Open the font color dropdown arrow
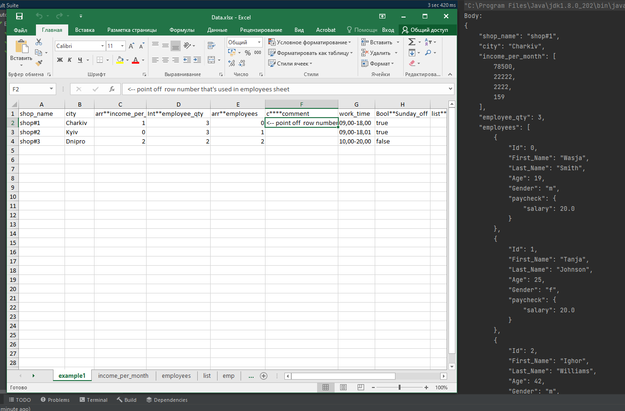This screenshot has height=411, width=625. (x=143, y=60)
